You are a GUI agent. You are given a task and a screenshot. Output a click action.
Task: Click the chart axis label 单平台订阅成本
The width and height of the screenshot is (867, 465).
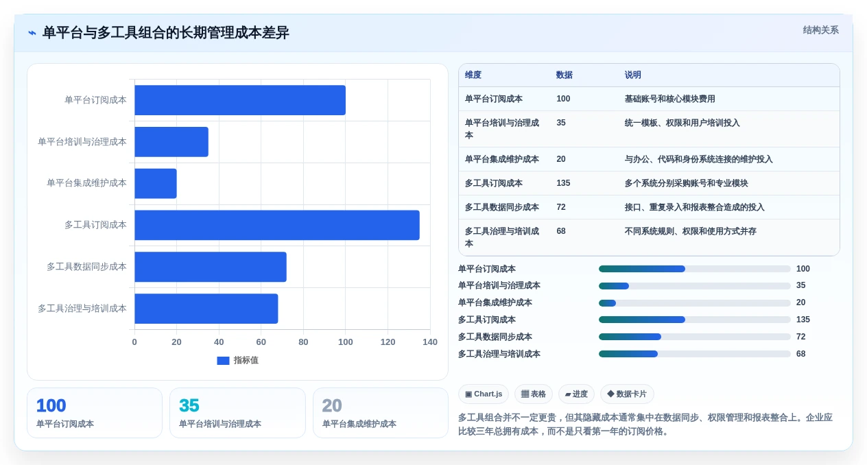pos(95,100)
